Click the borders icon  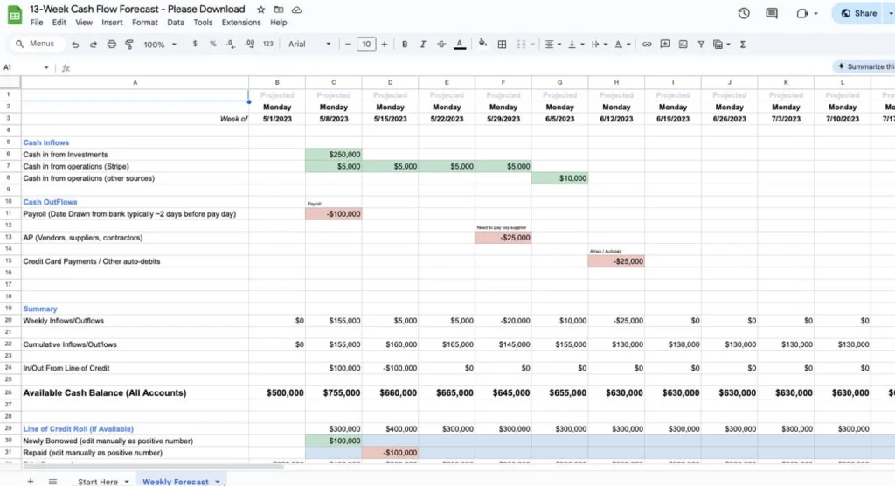coord(503,44)
